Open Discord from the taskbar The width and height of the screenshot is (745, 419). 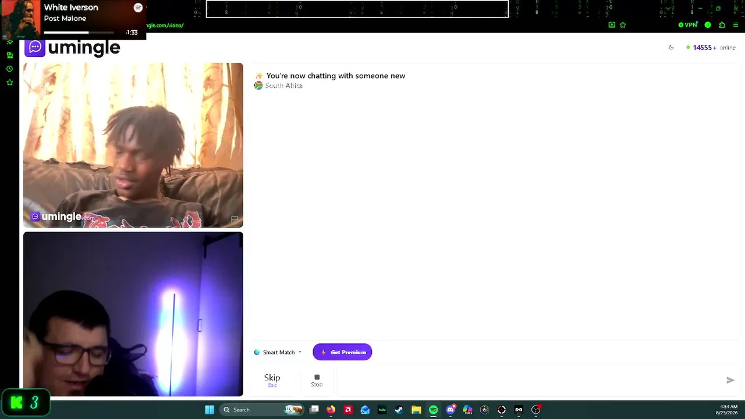[x=450, y=410]
